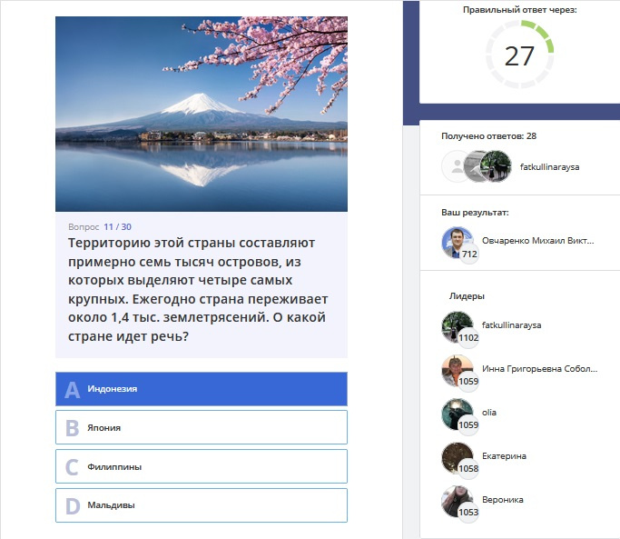Click leader name Вероника

click(502, 500)
